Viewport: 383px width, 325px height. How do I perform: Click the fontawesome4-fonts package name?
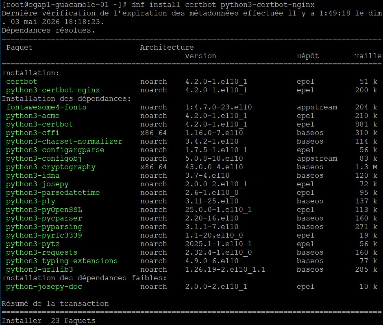tap(46, 107)
